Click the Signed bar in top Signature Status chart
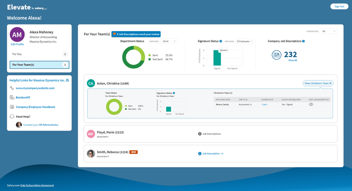The height and width of the screenshot is (191, 352). (x=217, y=58)
